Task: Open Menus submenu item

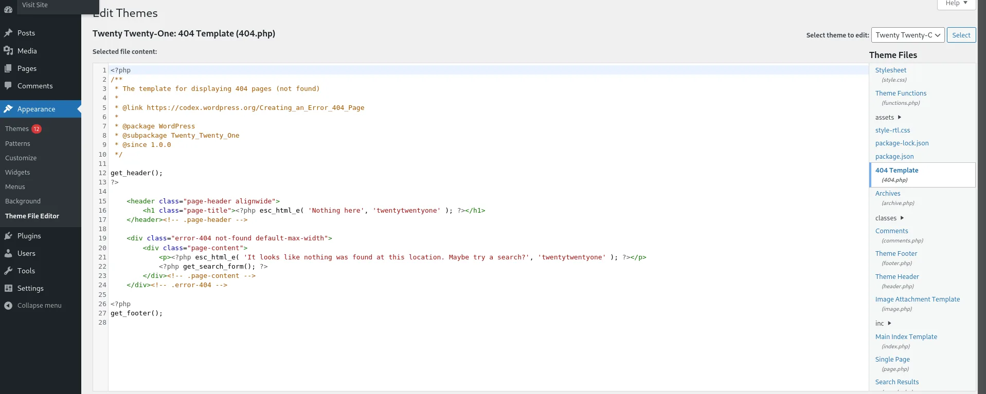Action: pyautogui.click(x=15, y=187)
